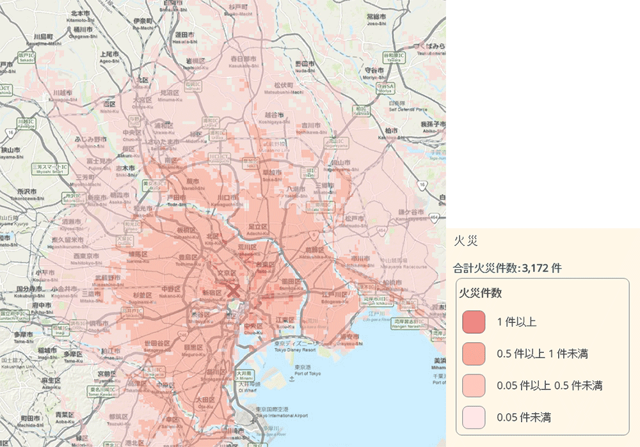
Task: Click the 1件以上 legend color swatch
Action: click(474, 322)
